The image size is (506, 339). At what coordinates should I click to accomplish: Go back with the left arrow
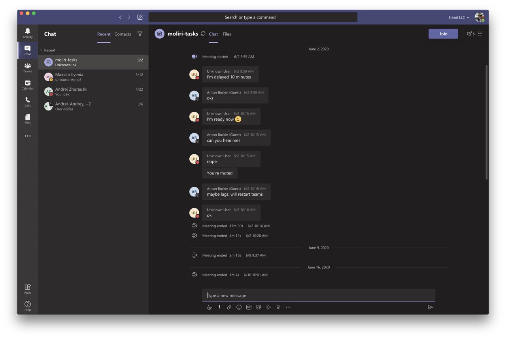(x=120, y=17)
